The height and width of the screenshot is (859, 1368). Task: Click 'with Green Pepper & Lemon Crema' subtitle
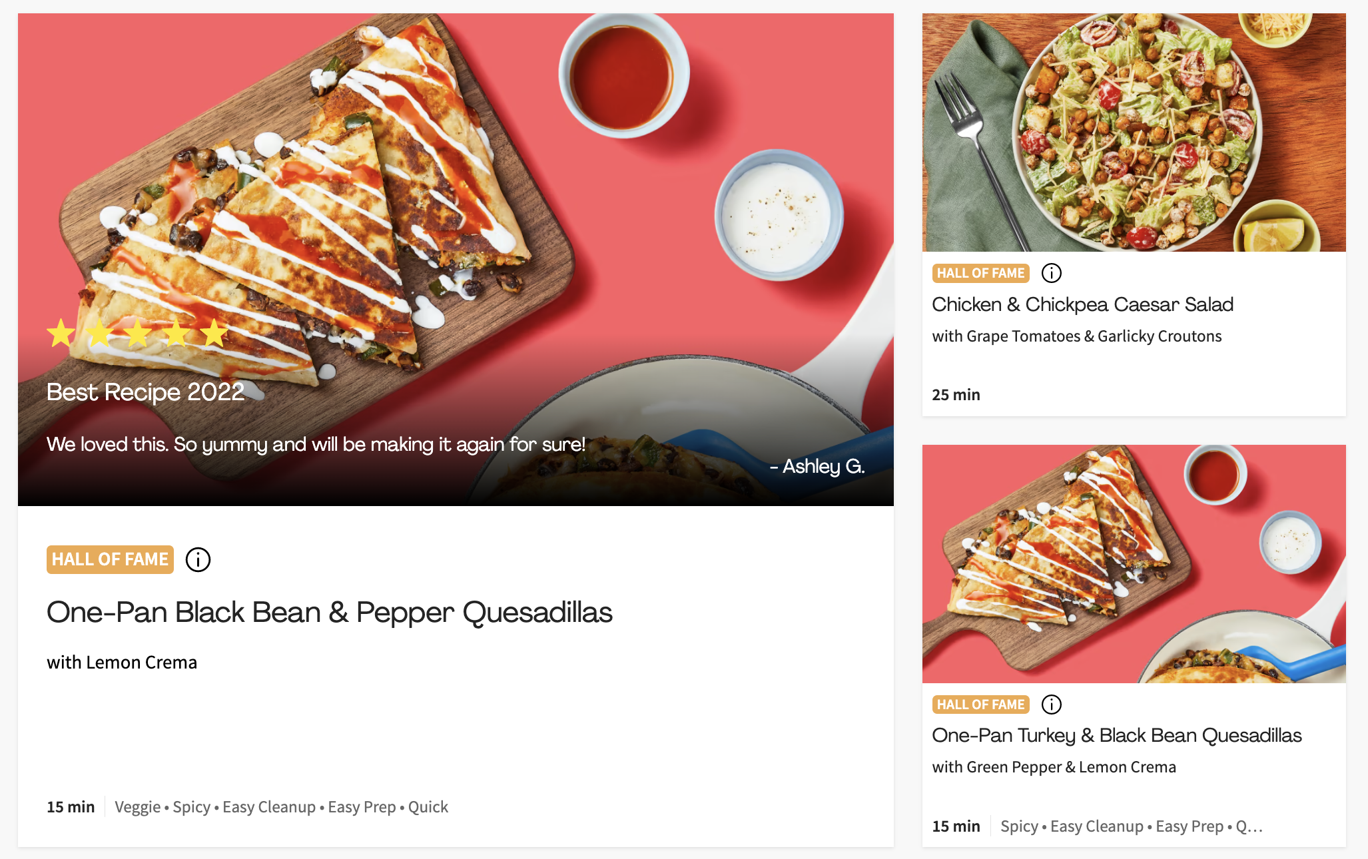[1054, 767]
